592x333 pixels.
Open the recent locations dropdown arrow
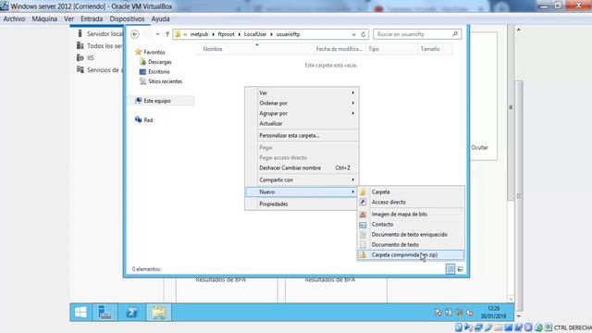pyautogui.click(x=157, y=34)
